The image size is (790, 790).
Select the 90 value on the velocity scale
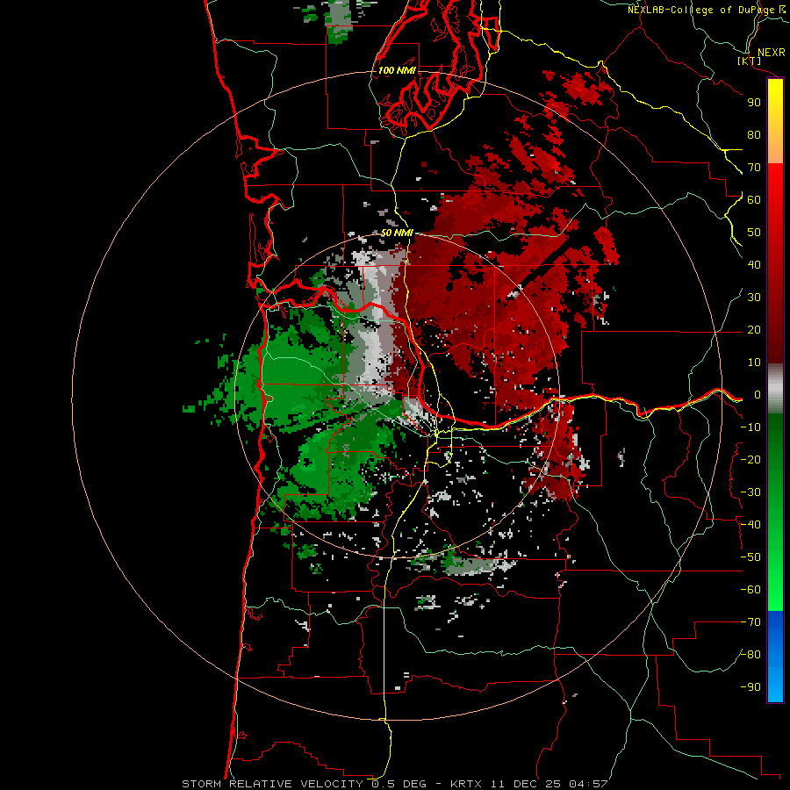tap(754, 103)
